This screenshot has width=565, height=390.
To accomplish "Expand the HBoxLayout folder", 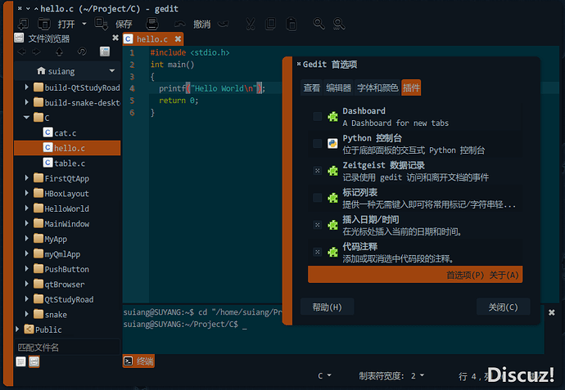I will tap(27, 193).
